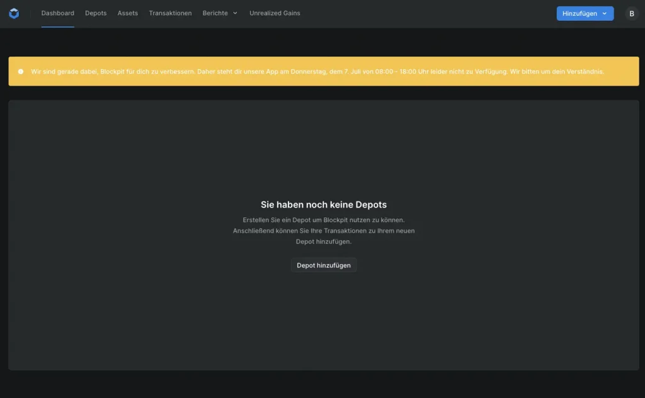Click the yellow banner's blank right end

pyautogui.click(x=622, y=72)
